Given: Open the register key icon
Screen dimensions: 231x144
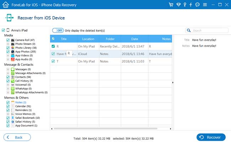Looking at the screenshot, I should tap(185, 5).
